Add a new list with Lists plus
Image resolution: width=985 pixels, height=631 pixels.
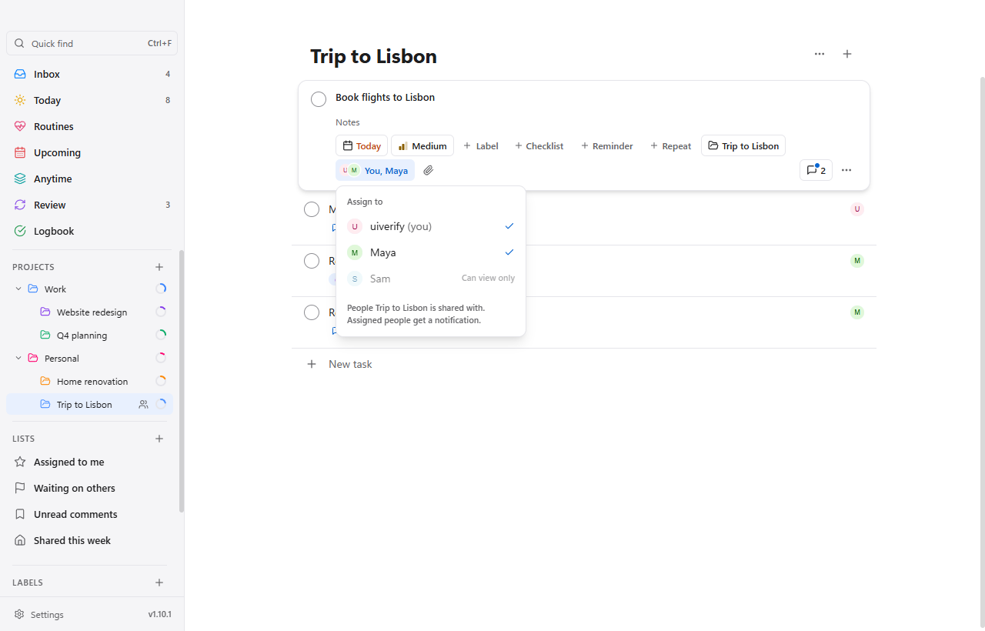click(159, 439)
